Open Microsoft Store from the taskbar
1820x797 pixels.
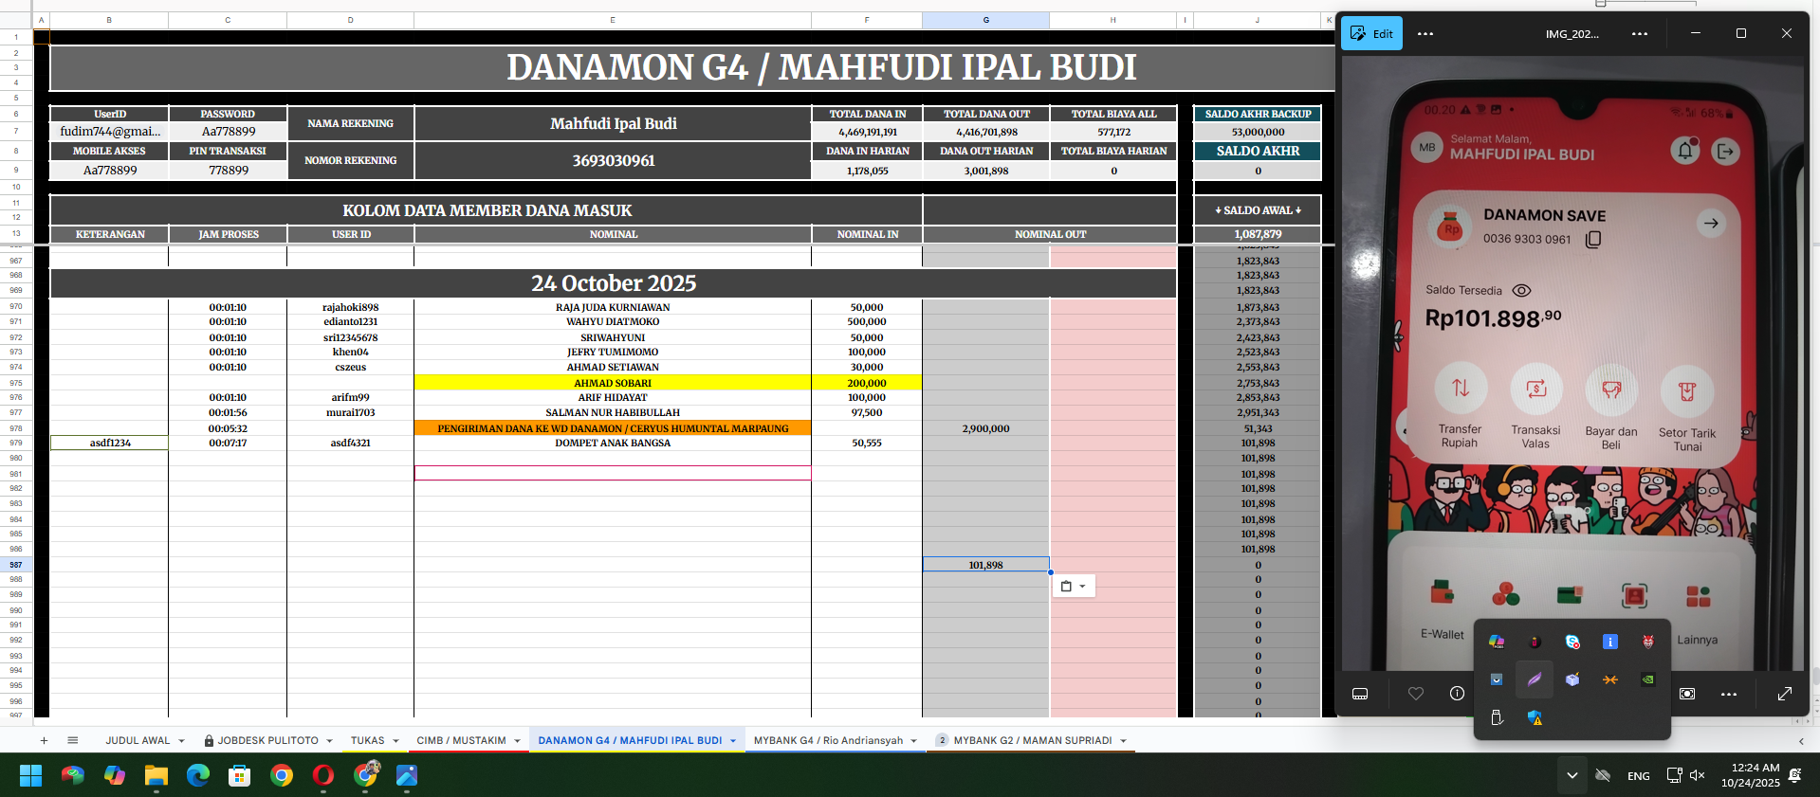click(x=240, y=775)
